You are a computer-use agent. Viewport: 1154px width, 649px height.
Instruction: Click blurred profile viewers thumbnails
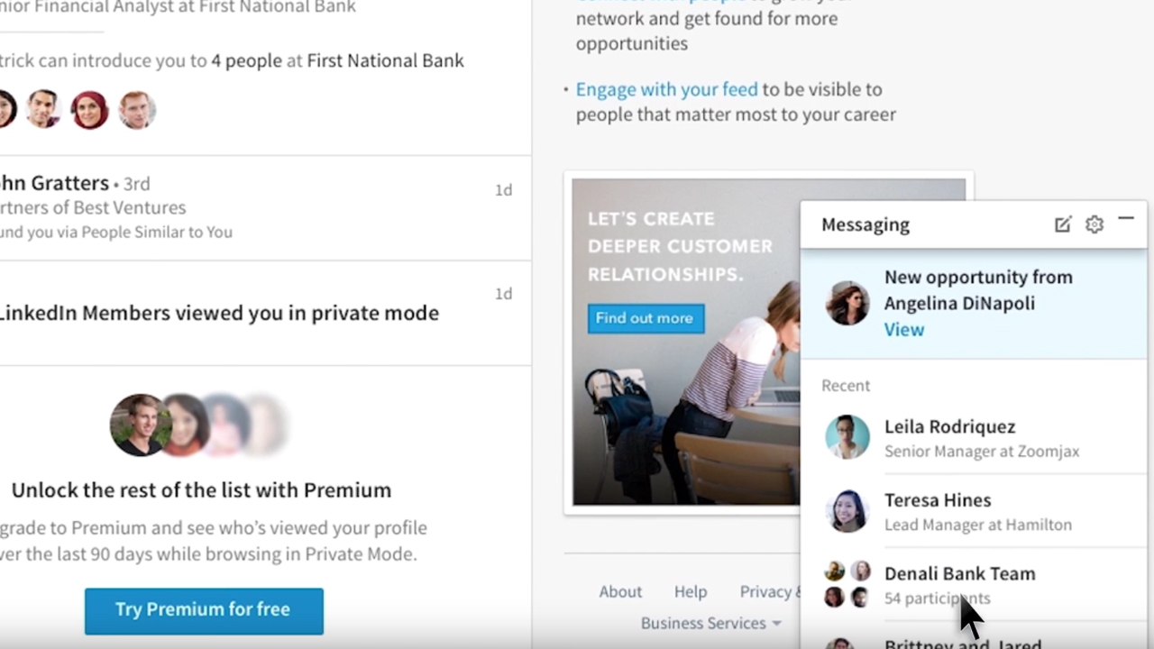coord(198,425)
